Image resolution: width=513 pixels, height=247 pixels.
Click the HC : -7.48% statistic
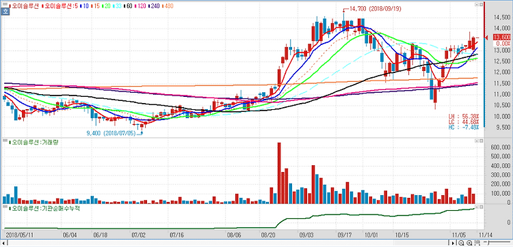(464, 127)
